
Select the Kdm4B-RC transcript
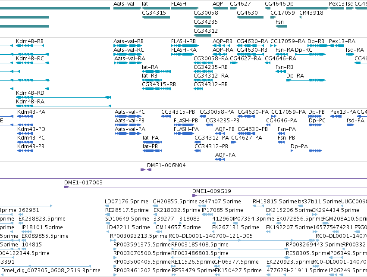[32, 63]
